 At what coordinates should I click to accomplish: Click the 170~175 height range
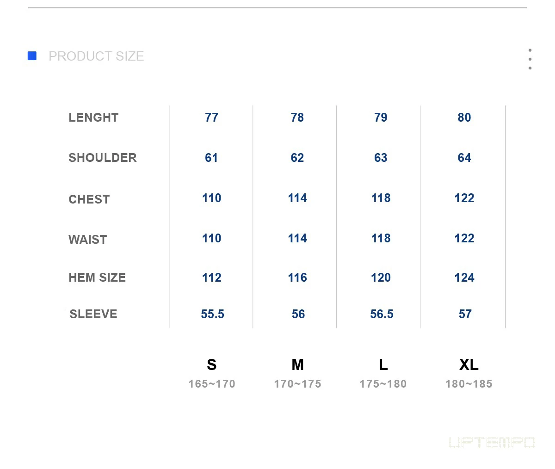coord(298,384)
